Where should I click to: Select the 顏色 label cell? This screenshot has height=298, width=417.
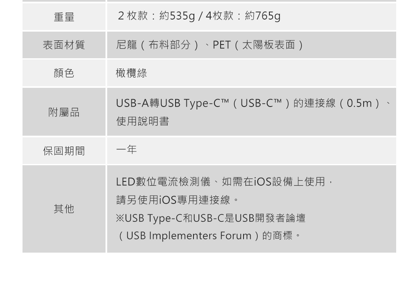pyautogui.click(x=64, y=73)
